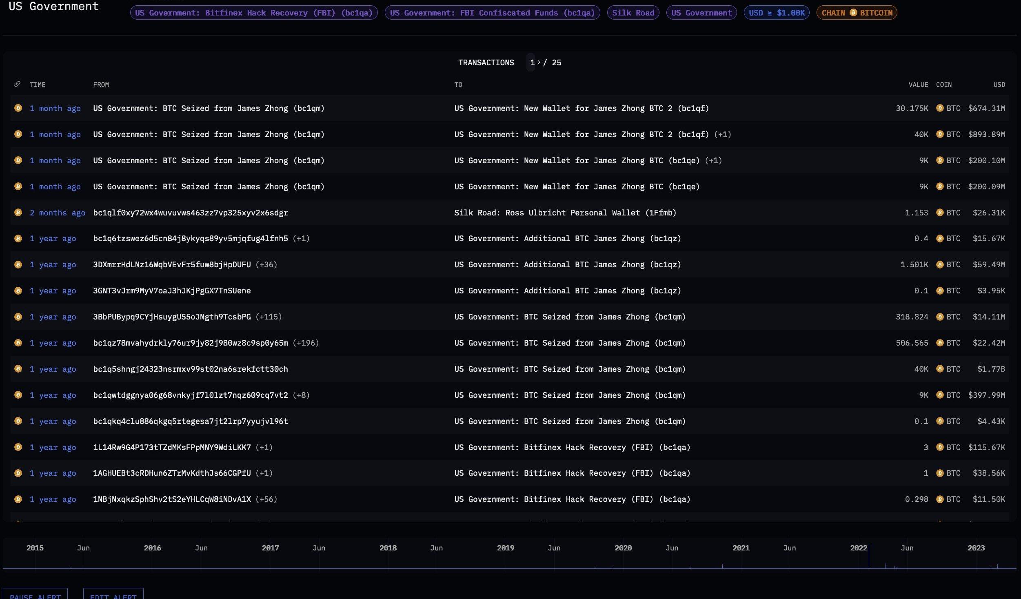Click the PAUSE ALERT button
Image resolution: width=1021 pixels, height=599 pixels.
point(35,594)
